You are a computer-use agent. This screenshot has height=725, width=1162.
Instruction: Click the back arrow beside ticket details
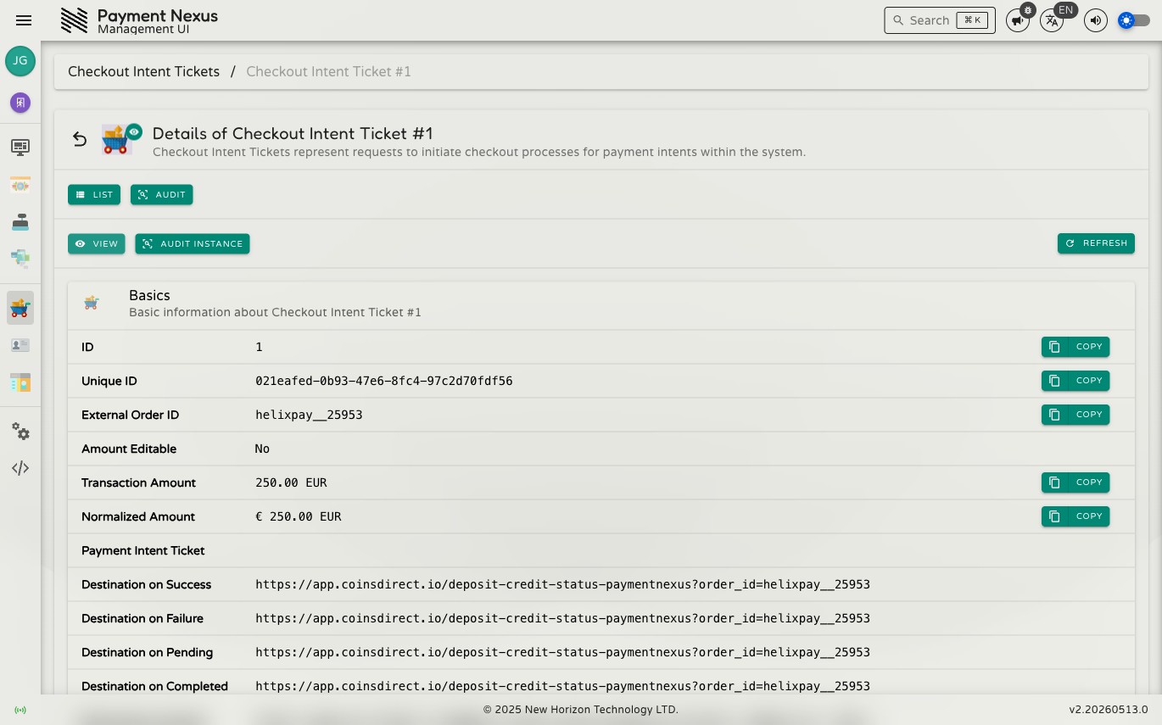pos(80,139)
